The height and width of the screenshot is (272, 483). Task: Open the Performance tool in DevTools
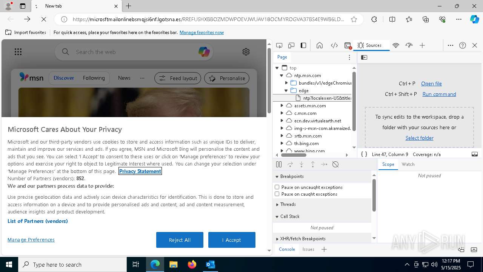pos(409,45)
